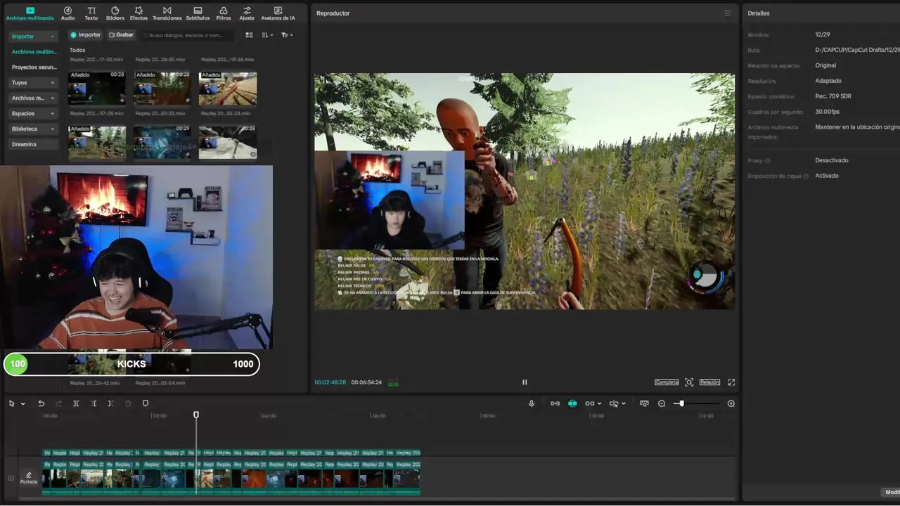This screenshot has width=900, height=506.
Task: Add a marker with the shield icon
Action: [x=146, y=403]
